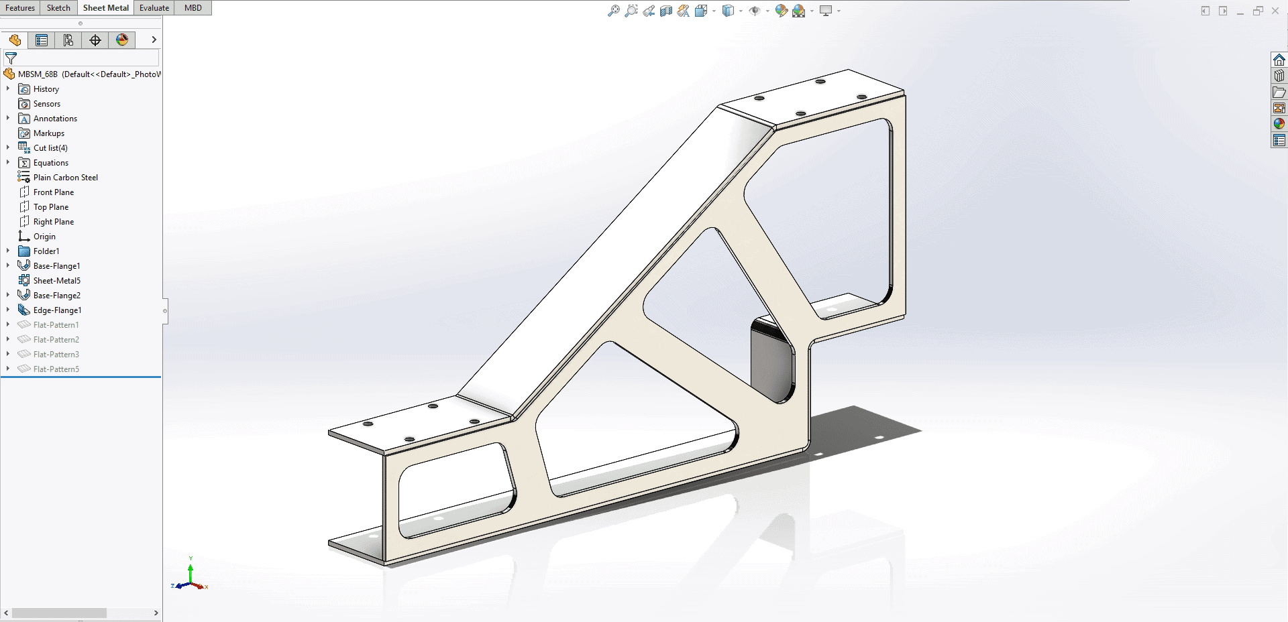The image size is (1288, 622).
Task: Select the Zoom to Area tool
Action: [631, 11]
